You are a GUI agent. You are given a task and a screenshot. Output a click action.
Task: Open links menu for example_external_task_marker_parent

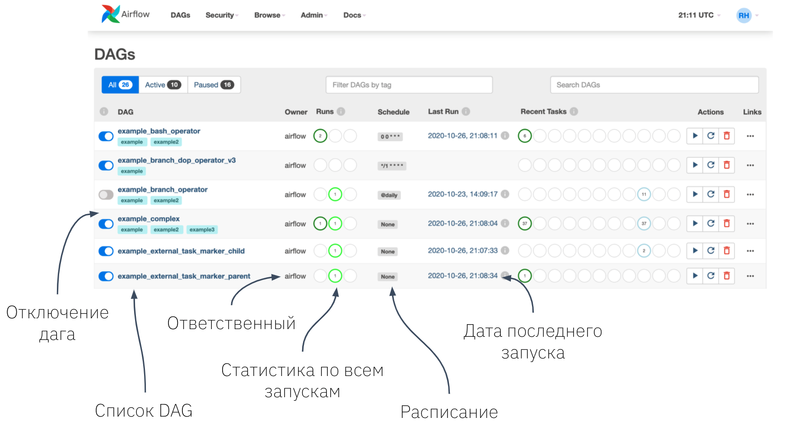pyautogui.click(x=750, y=276)
